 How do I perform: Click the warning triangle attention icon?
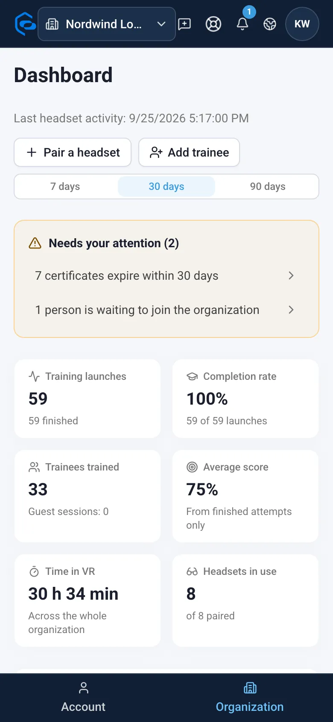coord(35,243)
